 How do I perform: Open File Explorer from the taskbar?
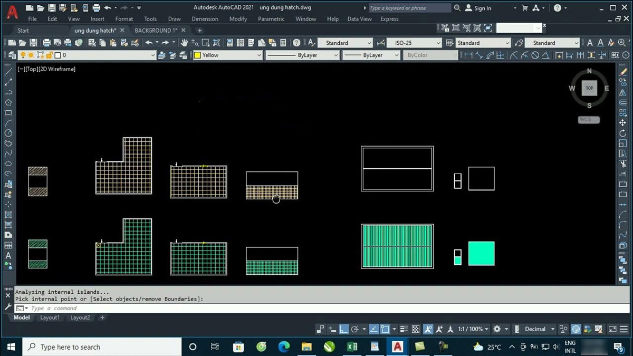point(306,347)
